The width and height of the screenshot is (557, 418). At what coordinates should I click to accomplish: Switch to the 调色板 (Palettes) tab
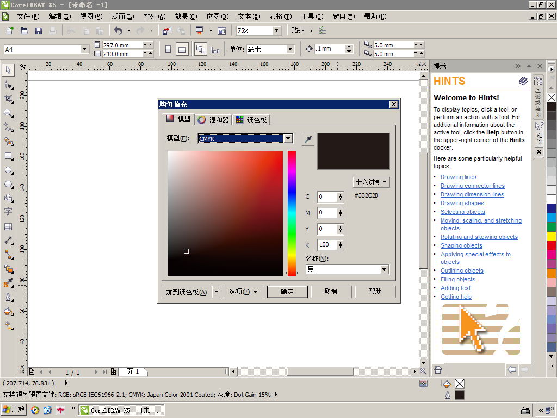click(x=251, y=120)
